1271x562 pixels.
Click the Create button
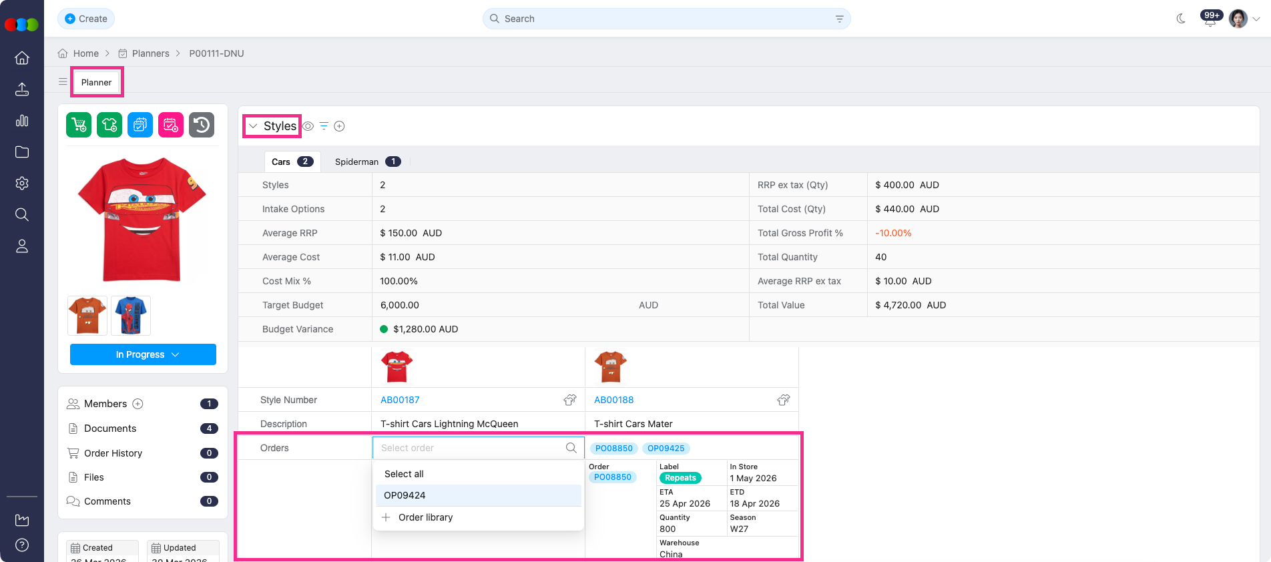[86, 19]
